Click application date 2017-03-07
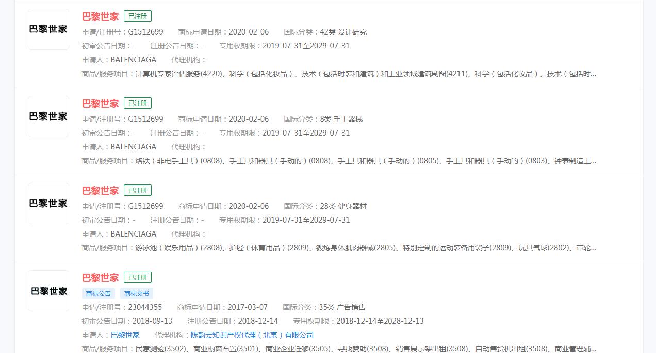The width and height of the screenshot is (656, 353). (x=248, y=307)
